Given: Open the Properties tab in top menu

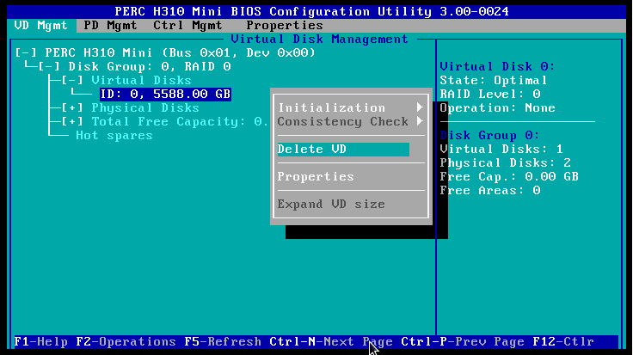Looking at the screenshot, I should 284,25.
